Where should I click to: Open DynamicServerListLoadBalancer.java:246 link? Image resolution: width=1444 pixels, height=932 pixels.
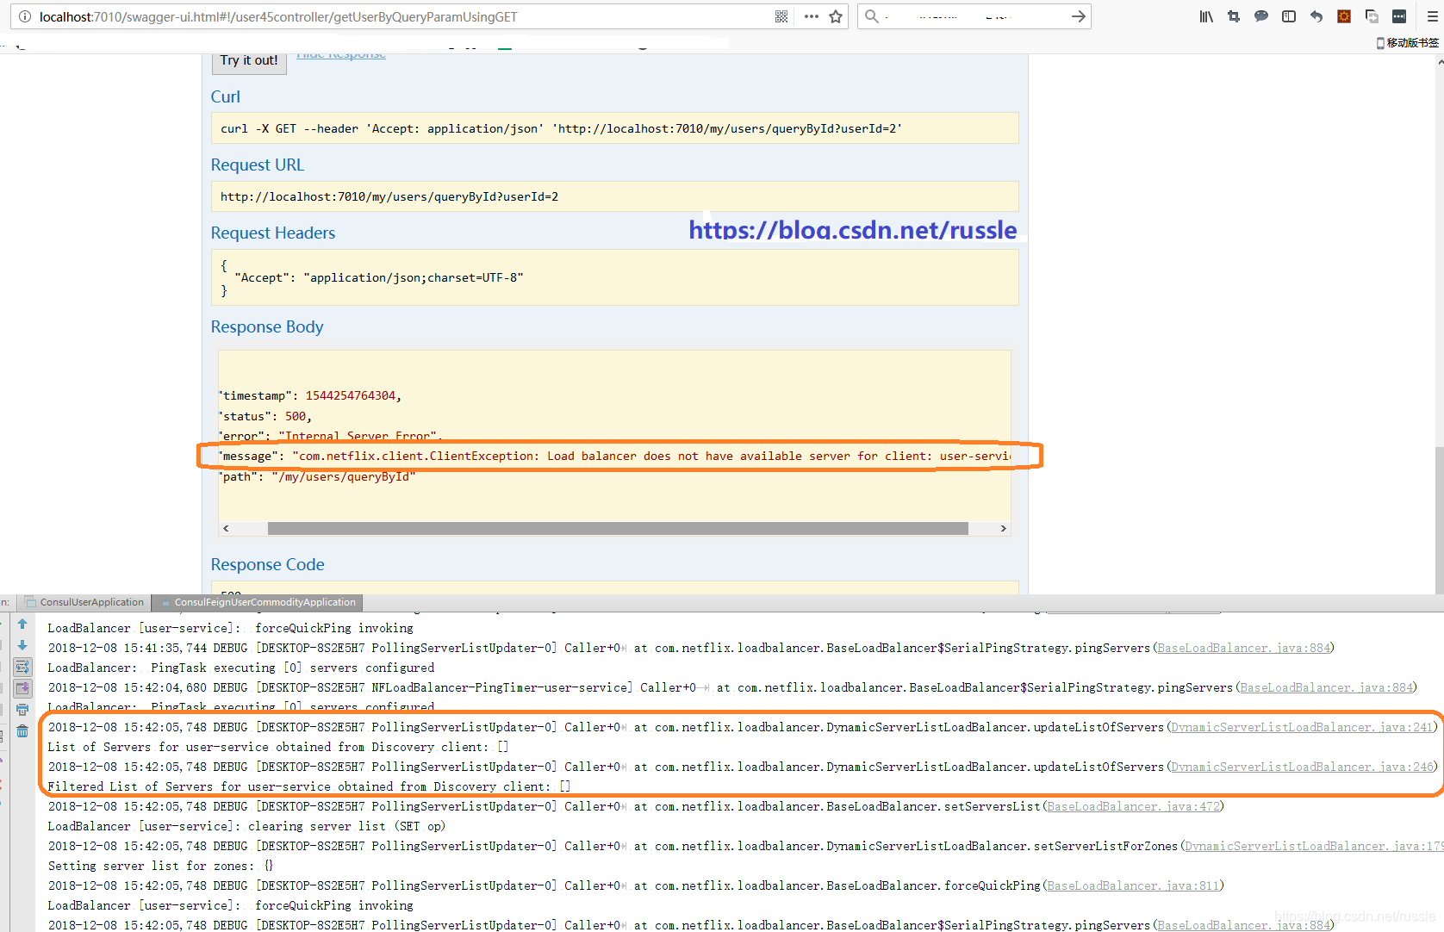pos(1302,767)
